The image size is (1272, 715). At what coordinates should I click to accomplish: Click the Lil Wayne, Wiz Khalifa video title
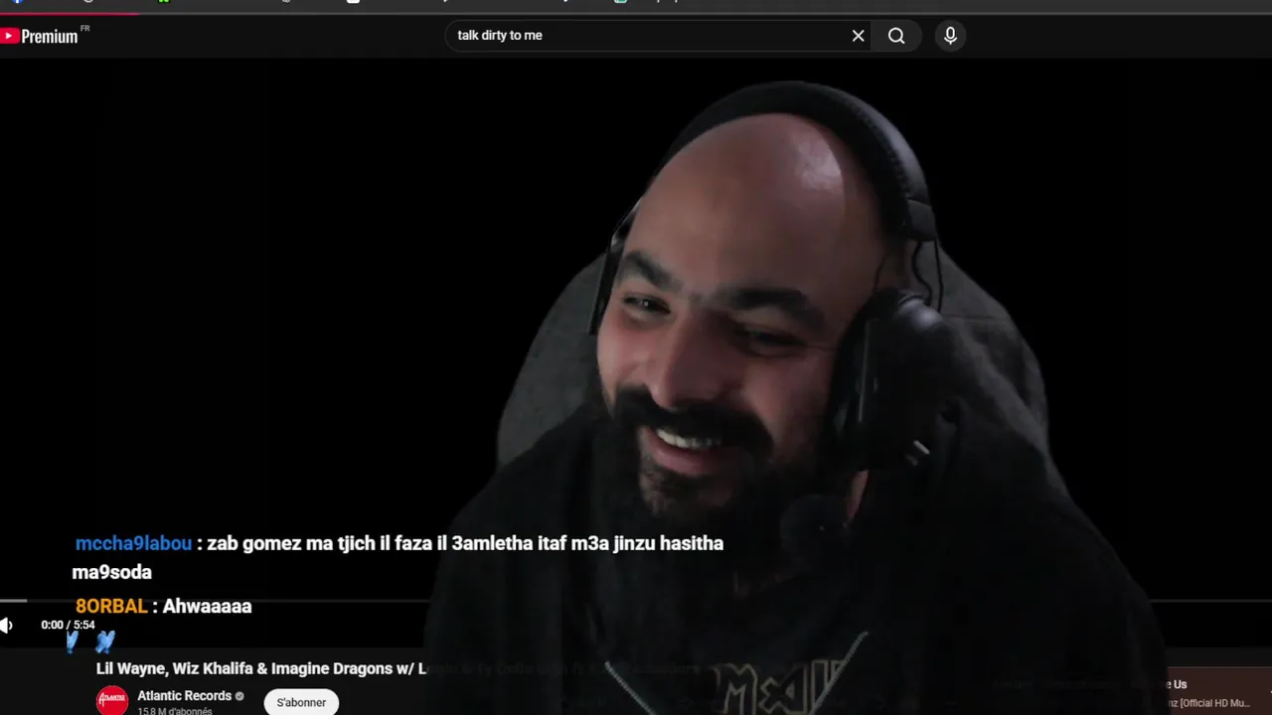[x=261, y=668]
